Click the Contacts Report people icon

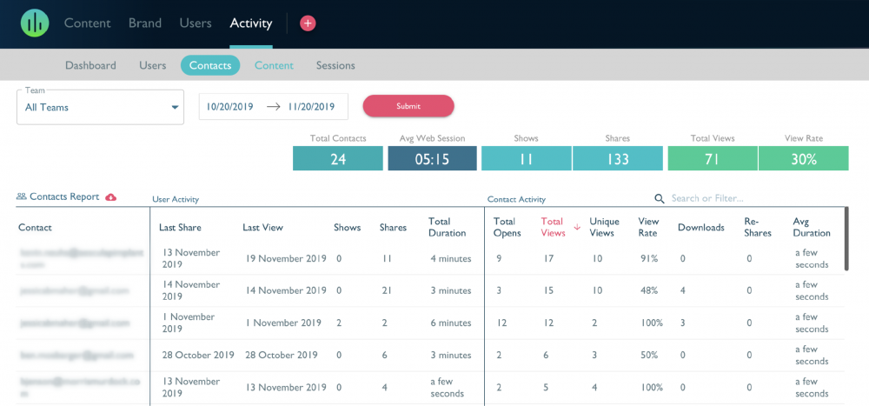(22, 196)
